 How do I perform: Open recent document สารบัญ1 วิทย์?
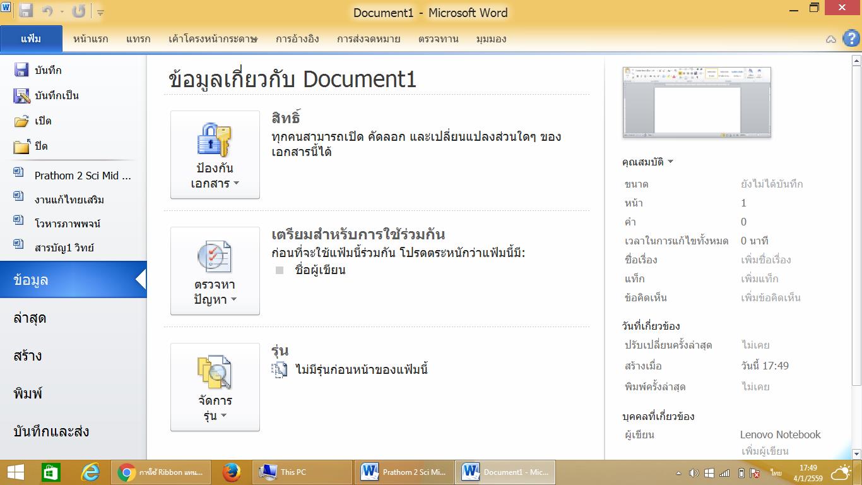point(54,248)
